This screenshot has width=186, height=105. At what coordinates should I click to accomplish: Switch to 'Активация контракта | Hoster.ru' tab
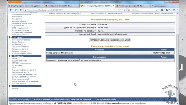coord(62,6)
